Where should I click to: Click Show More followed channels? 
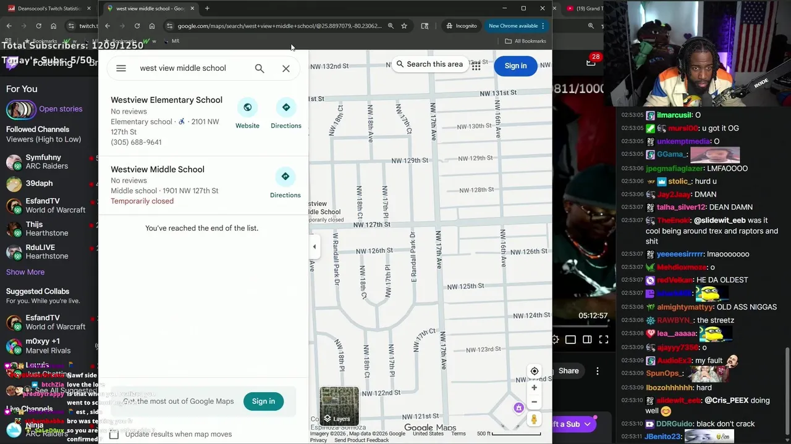coord(25,272)
